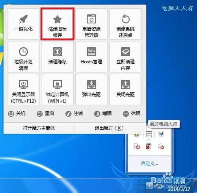Image resolution: width=197 pixels, height=193 pixels.
Task: Open 重启资源管理器 tile
Action: click(x=91, y=24)
